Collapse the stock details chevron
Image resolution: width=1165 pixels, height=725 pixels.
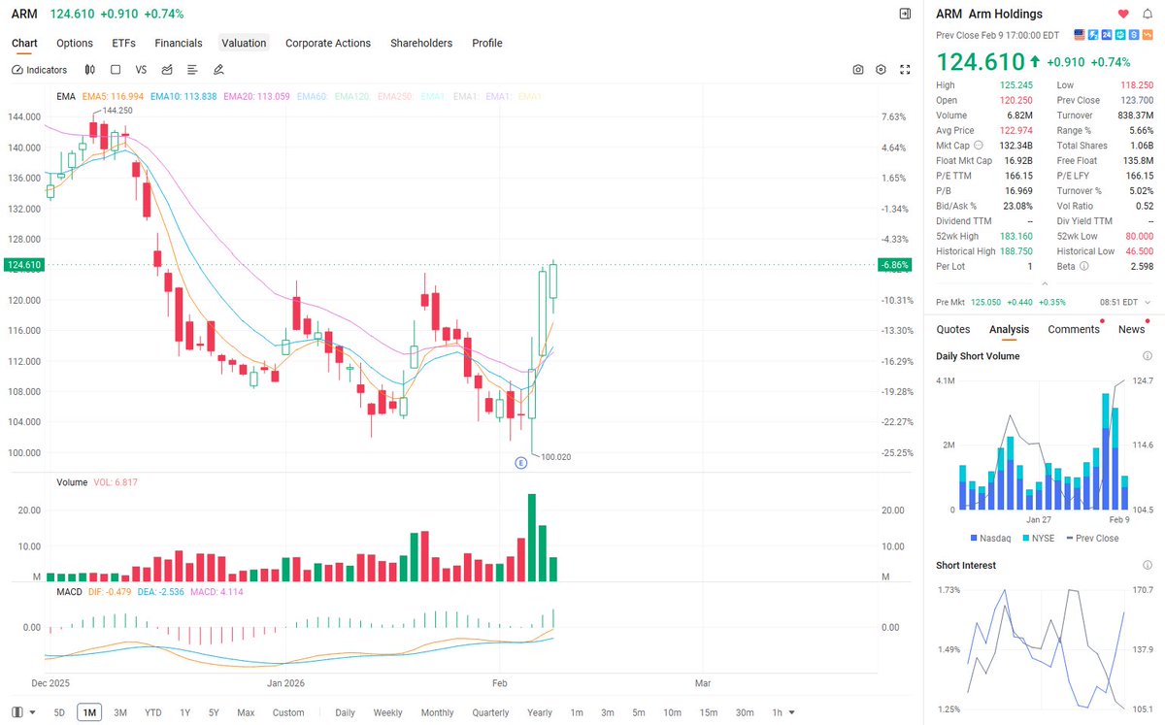(1045, 284)
